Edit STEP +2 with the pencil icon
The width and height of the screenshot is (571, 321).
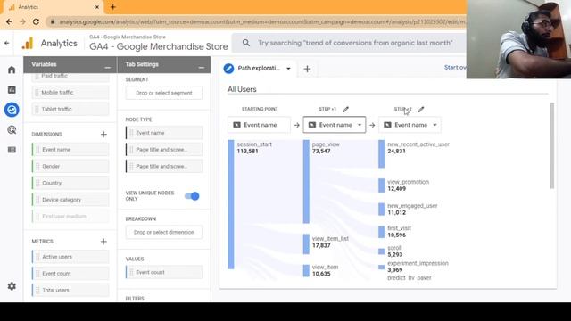click(421, 109)
